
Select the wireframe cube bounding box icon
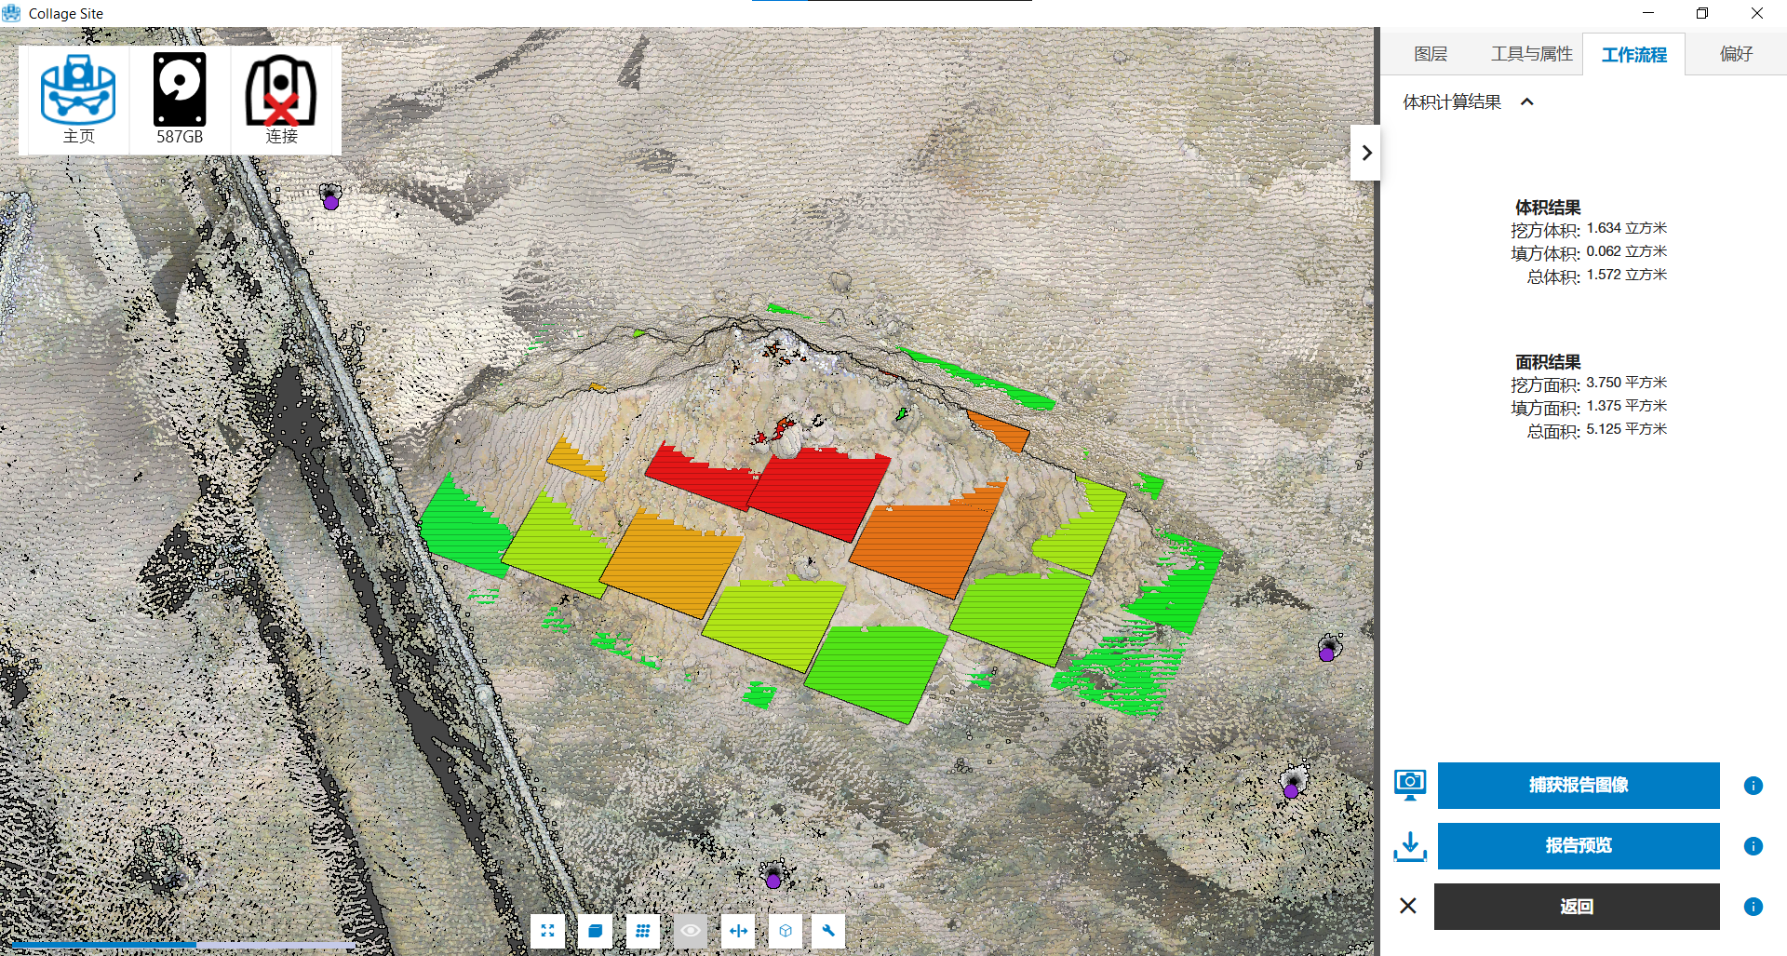click(x=786, y=930)
